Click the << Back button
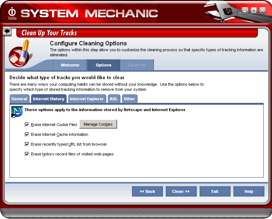The width and height of the screenshot is (272, 219). point(147,191)
